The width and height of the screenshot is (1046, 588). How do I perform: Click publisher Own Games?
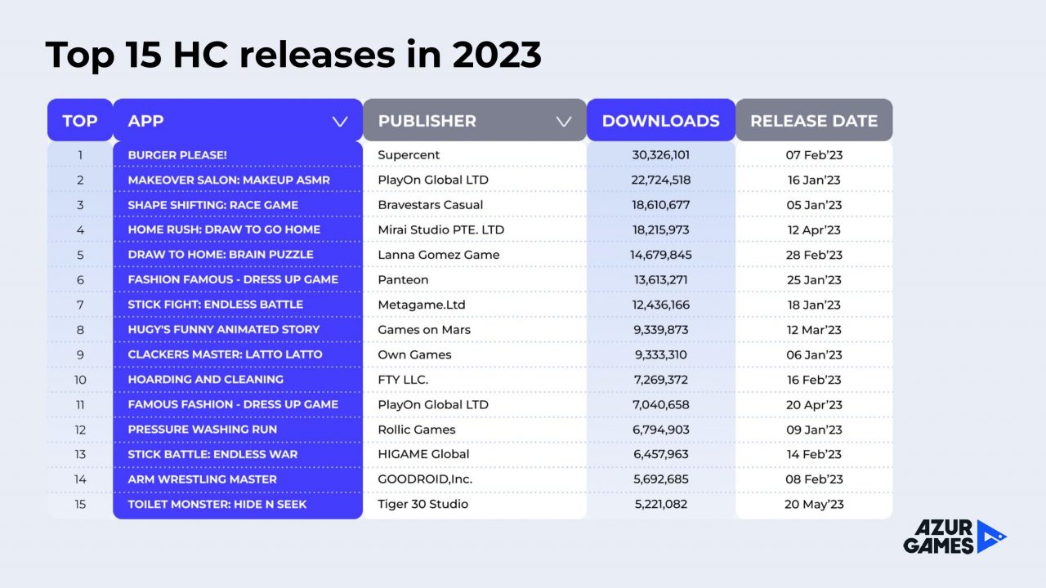414,354
